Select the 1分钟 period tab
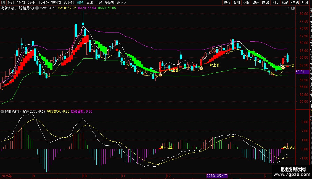312x179 pixels. 21,2
